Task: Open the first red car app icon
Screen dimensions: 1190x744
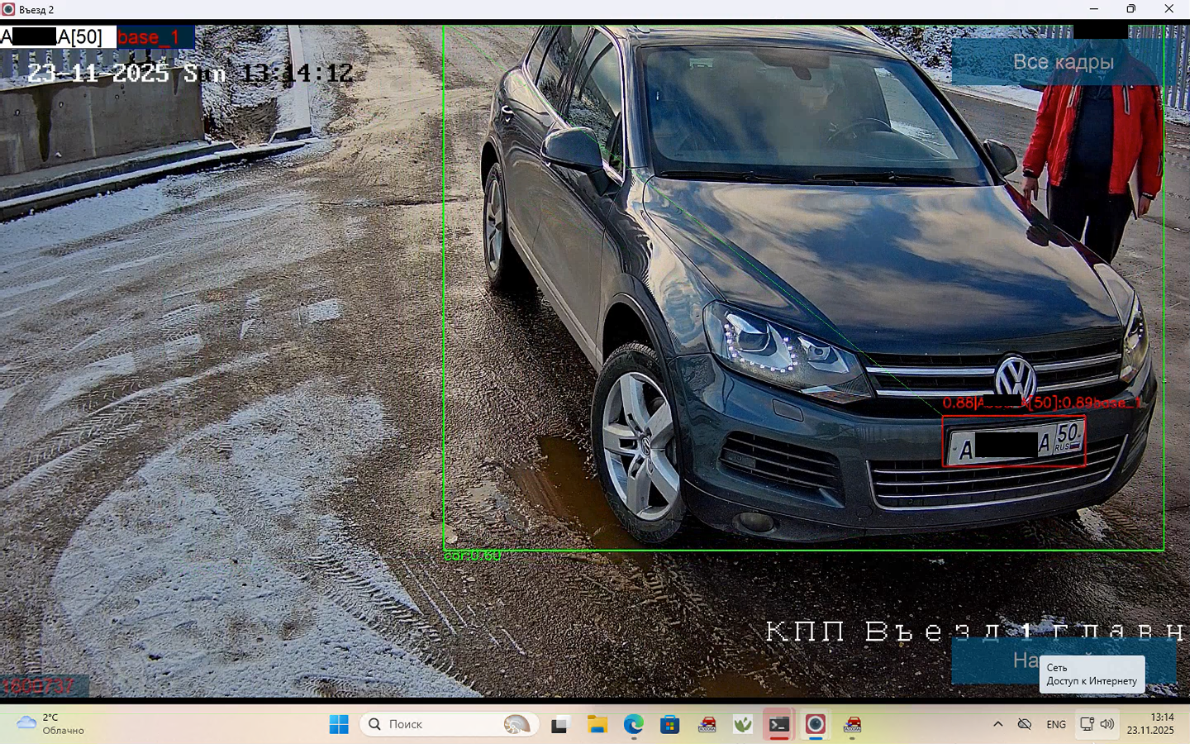Action: click(707, 725)
